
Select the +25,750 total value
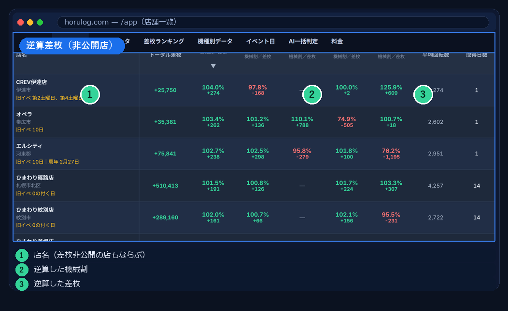click(x=165, y=90)
